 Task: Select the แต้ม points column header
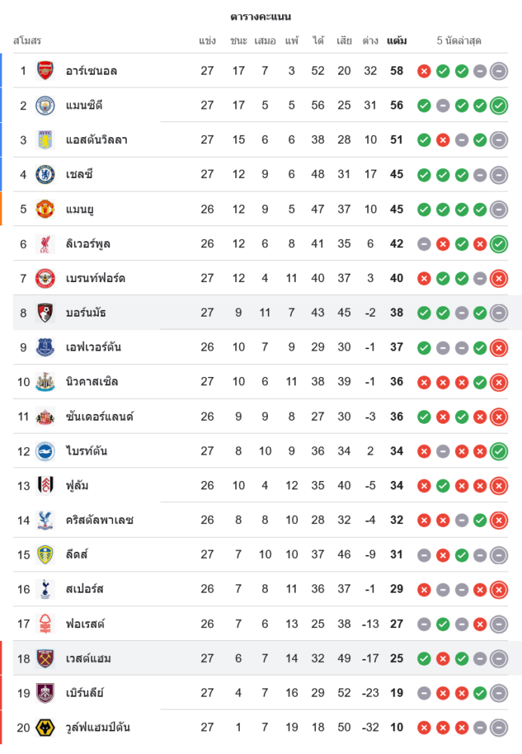pyautogui.click(x=397, y=41)
